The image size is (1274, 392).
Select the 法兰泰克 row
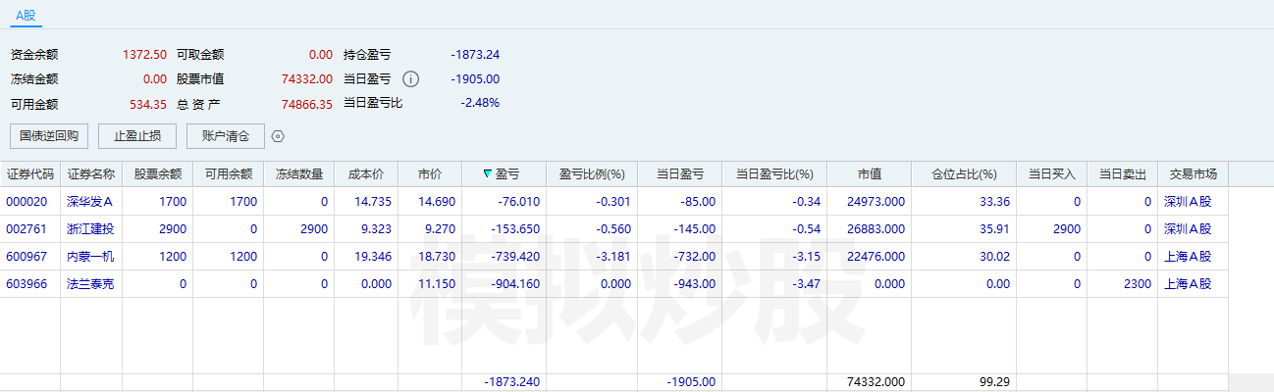[90, 284]
